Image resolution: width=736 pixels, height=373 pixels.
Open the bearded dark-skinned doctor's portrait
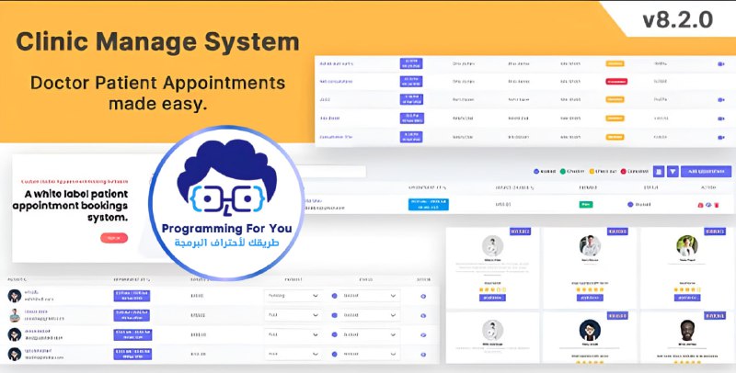coord(687,331)
